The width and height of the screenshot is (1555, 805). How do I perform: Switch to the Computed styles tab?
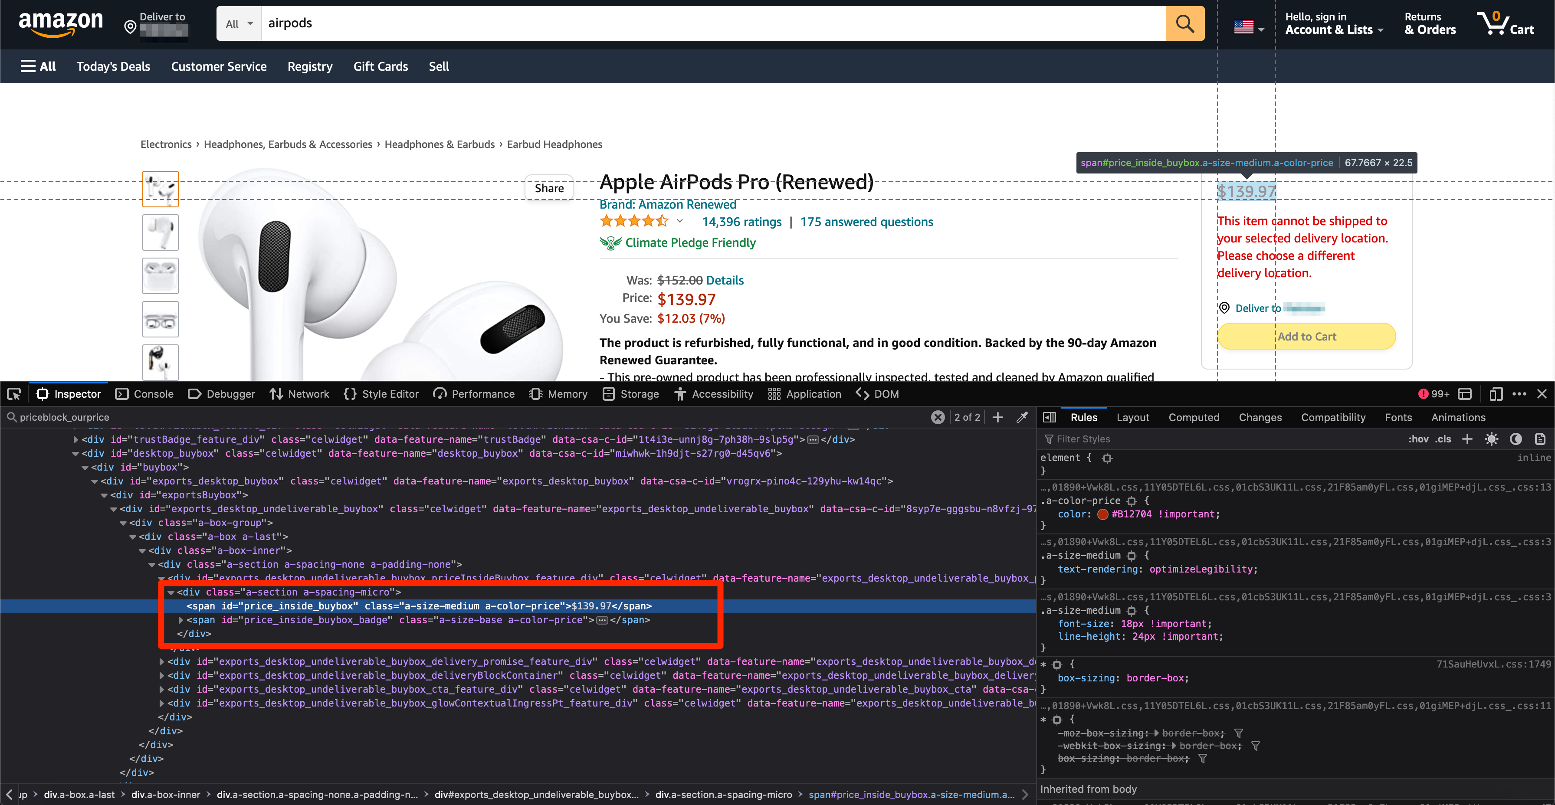click(1194, 417)
